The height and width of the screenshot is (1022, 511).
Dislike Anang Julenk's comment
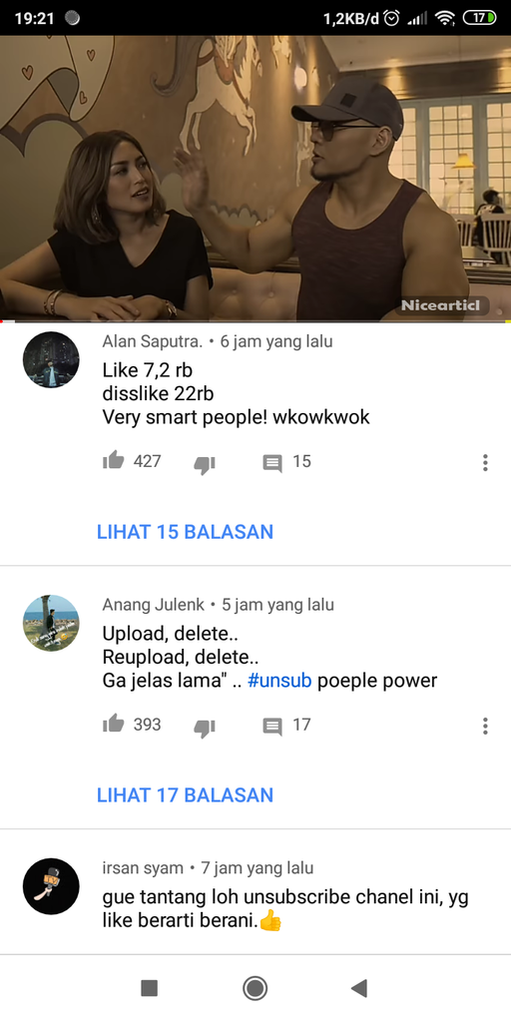pyautogui.click(x=205, y=728)
